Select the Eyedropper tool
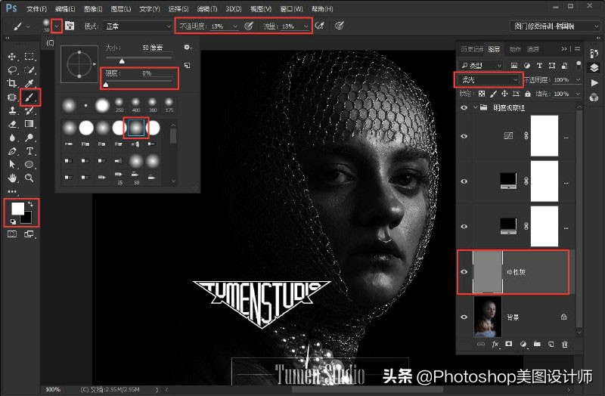The width and height of the screenshot is (605, 396). pyautogui.click(x=29, y=83)
